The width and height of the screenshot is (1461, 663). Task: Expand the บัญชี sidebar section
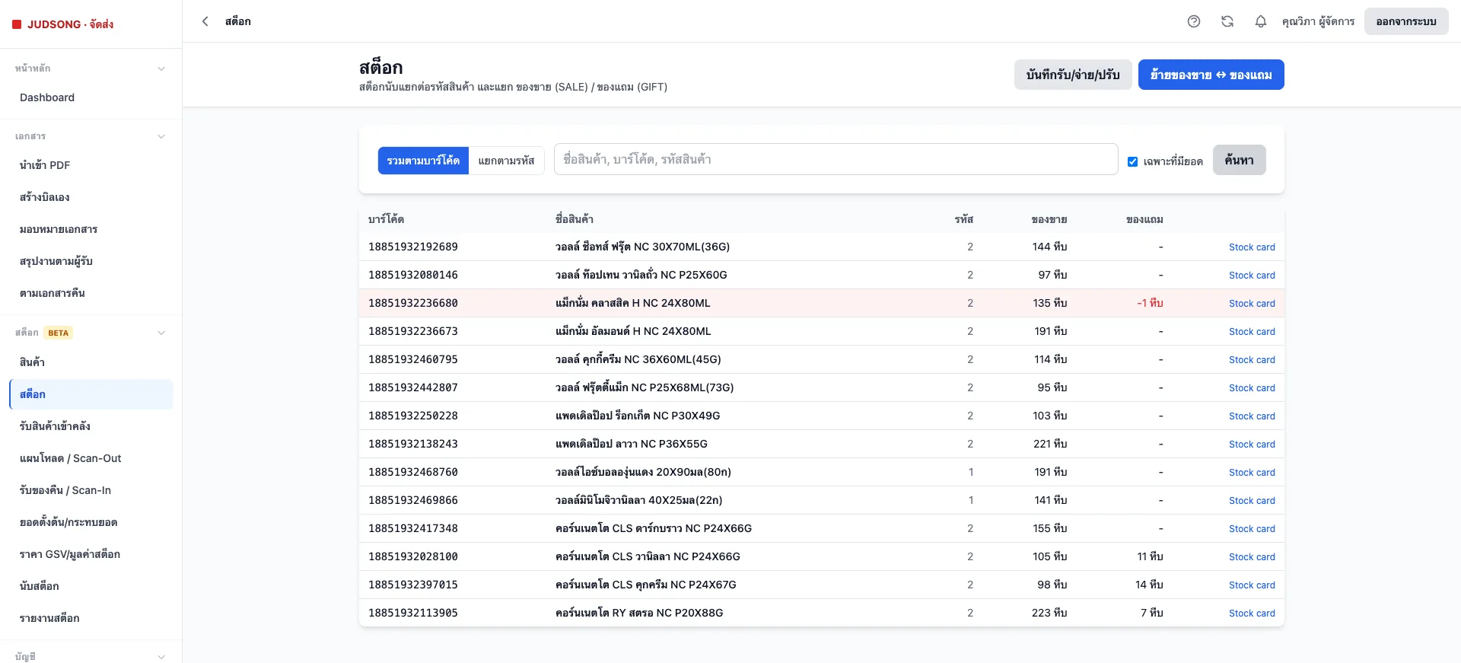(161, 656)
